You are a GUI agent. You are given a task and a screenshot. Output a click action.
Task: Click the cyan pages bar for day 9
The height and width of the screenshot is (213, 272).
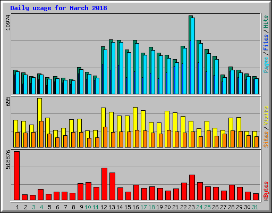[81, 81]
